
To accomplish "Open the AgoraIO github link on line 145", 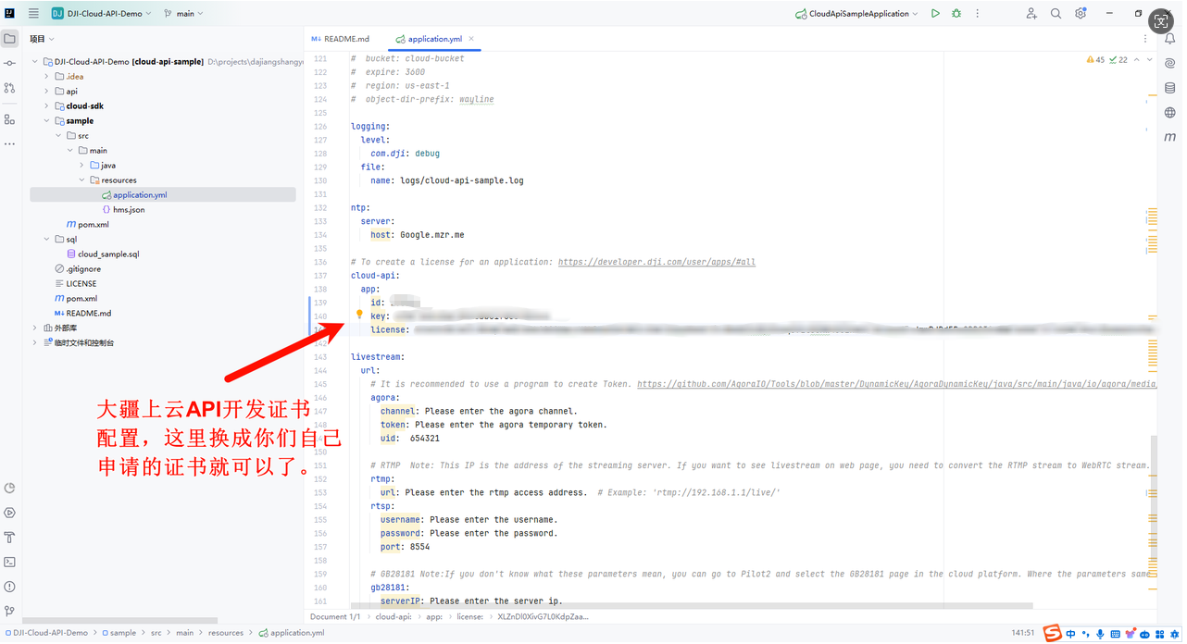I will point(896,384).
